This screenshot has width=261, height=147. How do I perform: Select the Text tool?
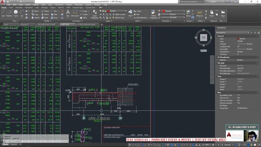(x=68, y=13)
